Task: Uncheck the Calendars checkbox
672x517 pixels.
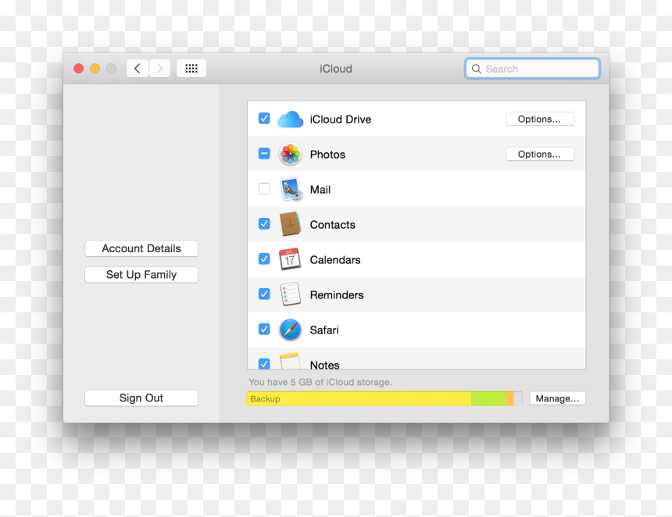Action: pos(264,258)
